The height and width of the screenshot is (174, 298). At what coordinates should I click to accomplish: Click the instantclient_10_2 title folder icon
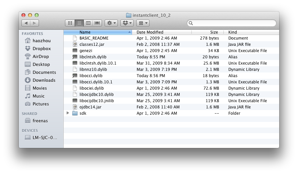(129, 15)
